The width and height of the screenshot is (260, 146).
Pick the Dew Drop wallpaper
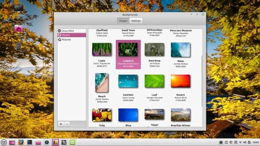(154, 49)
